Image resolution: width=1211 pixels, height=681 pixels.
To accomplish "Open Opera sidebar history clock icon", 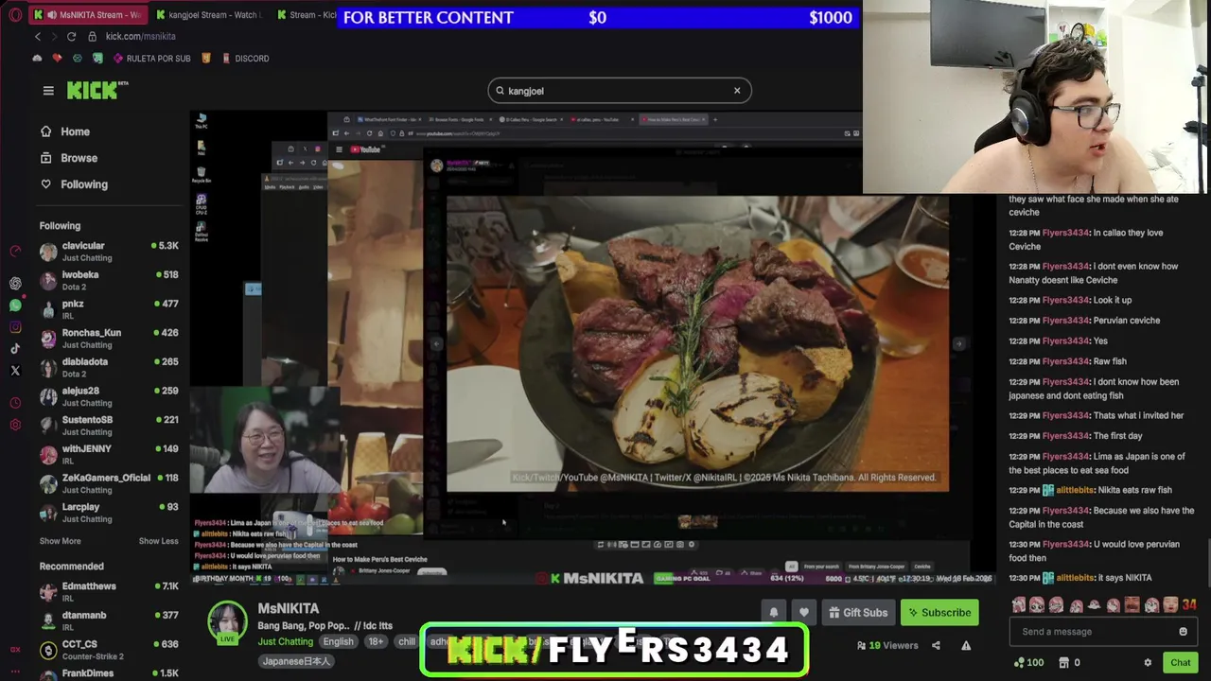I will pyautogui.click(x=15, y=403).
